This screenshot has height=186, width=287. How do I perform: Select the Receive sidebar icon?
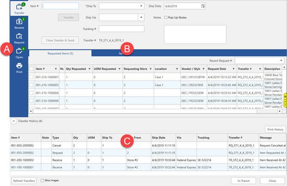click(19, 24)
